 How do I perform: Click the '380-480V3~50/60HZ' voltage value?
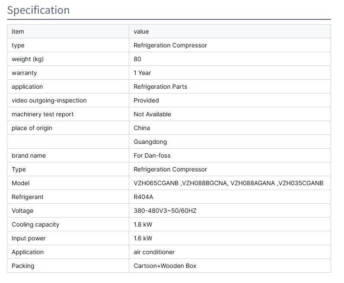click(164, 211)
